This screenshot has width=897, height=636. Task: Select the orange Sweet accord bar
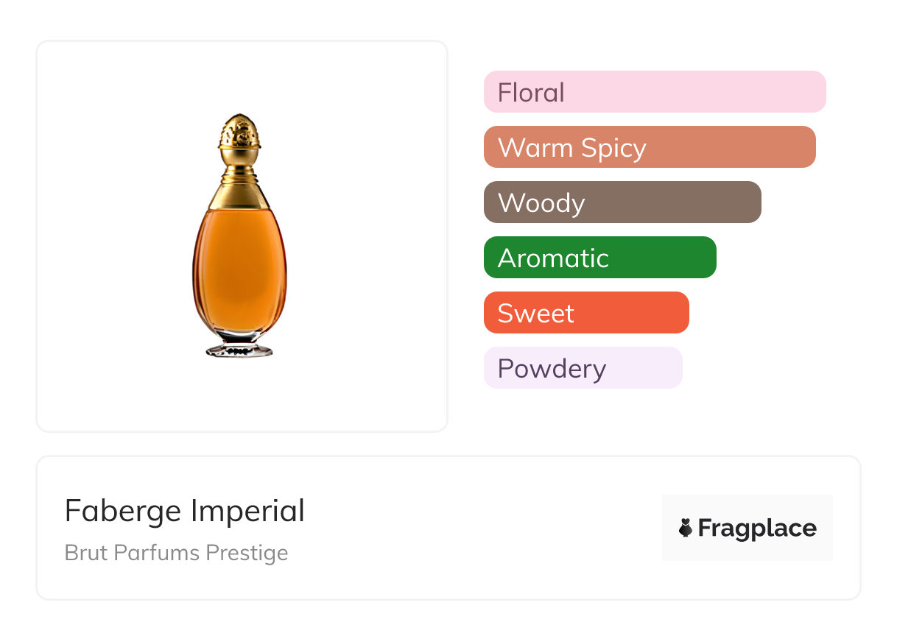586,313
